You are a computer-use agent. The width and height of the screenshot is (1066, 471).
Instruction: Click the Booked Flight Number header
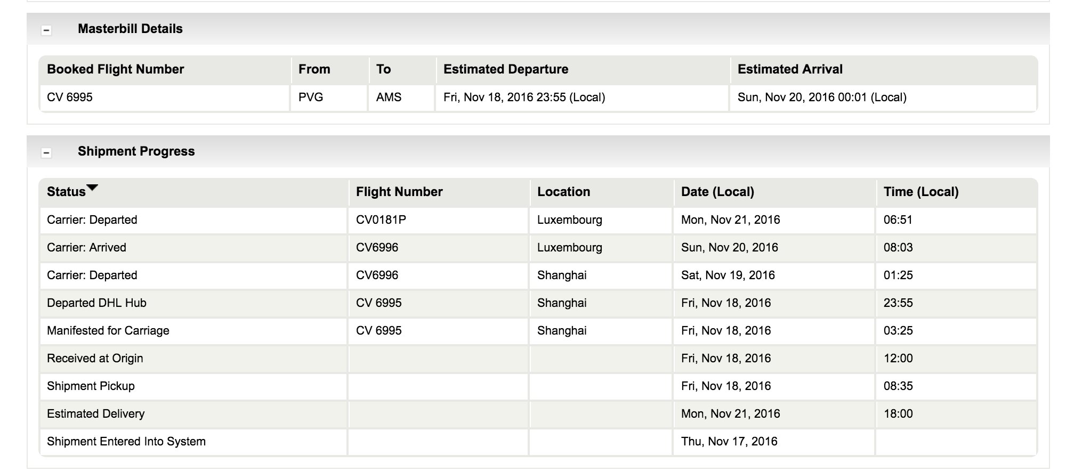point(116,69)
